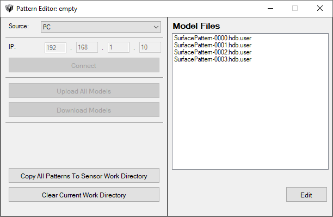This screenshot has height=217, width=333.
Task: Select SurfacePattern-0002.hdb.user file
Action: click(213, 52)
